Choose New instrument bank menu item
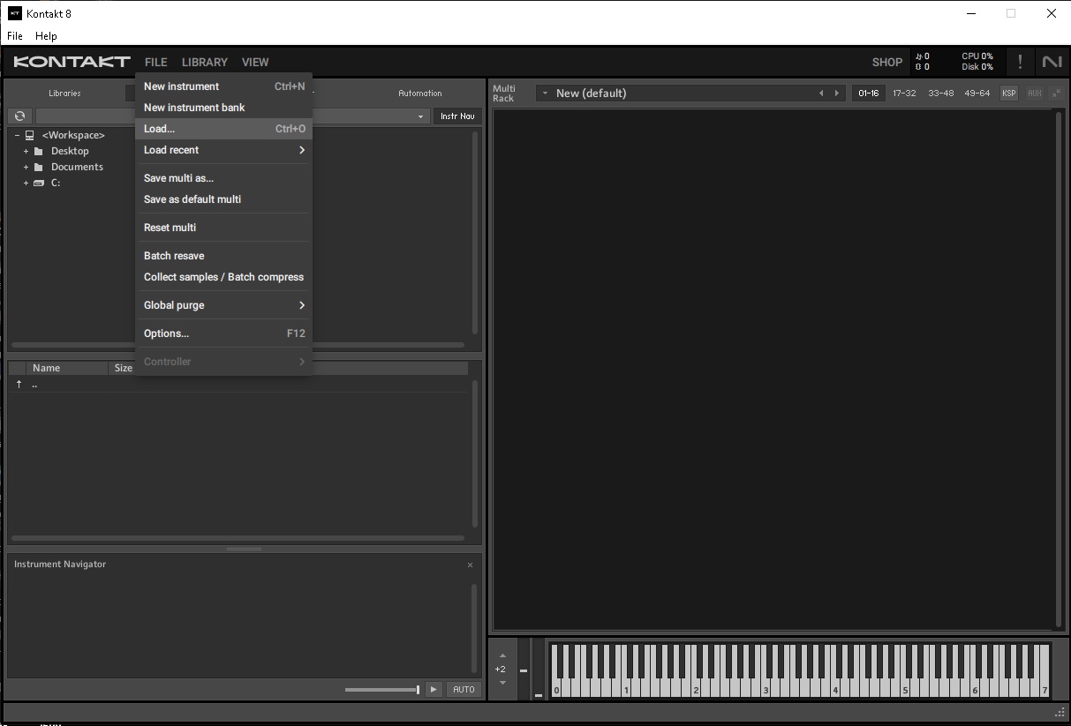 [224, 108]
